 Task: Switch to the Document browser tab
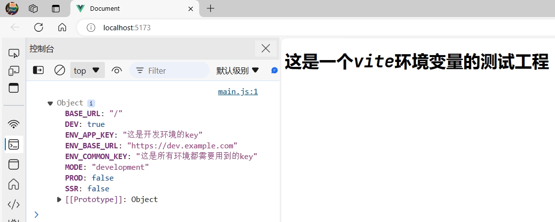pyautogui.click(x=127, y=9)
